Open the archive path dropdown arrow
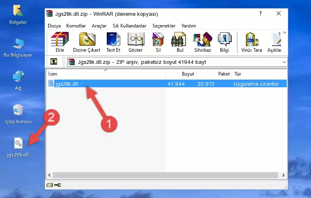This screenshot has width=311, height=198. point(284,62)
